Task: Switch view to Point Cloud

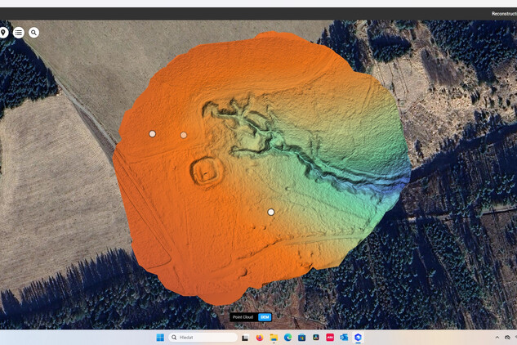Action: pos(243,317)
